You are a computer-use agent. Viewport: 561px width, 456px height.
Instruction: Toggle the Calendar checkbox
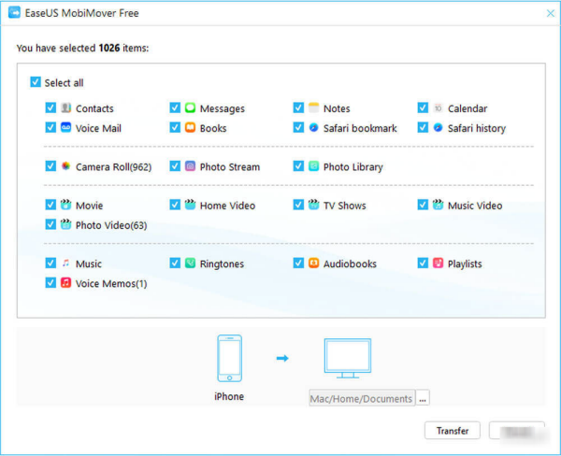(x=424, y=108)
